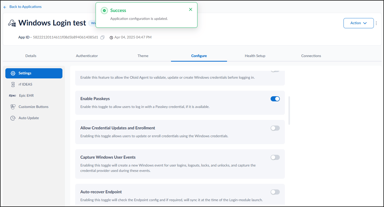Switch to the Connections tab
384x207 pixels.
click(311, 56)
